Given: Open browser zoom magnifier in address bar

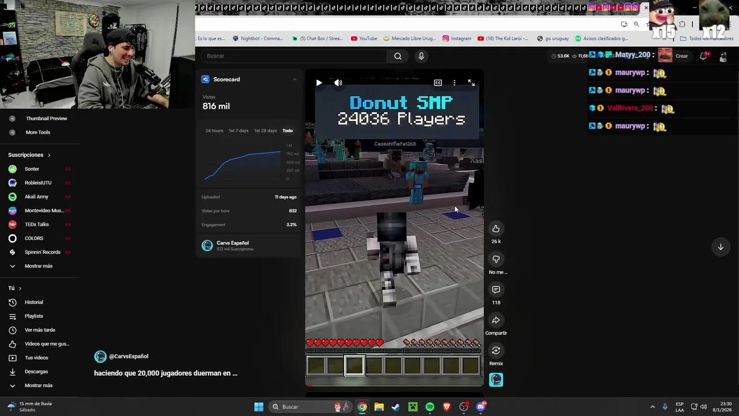Looking at the screenshot, I should click(x=636, y=24).
